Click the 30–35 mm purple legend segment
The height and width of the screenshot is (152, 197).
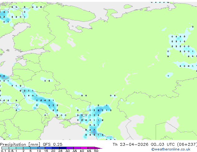pos(70,148)
